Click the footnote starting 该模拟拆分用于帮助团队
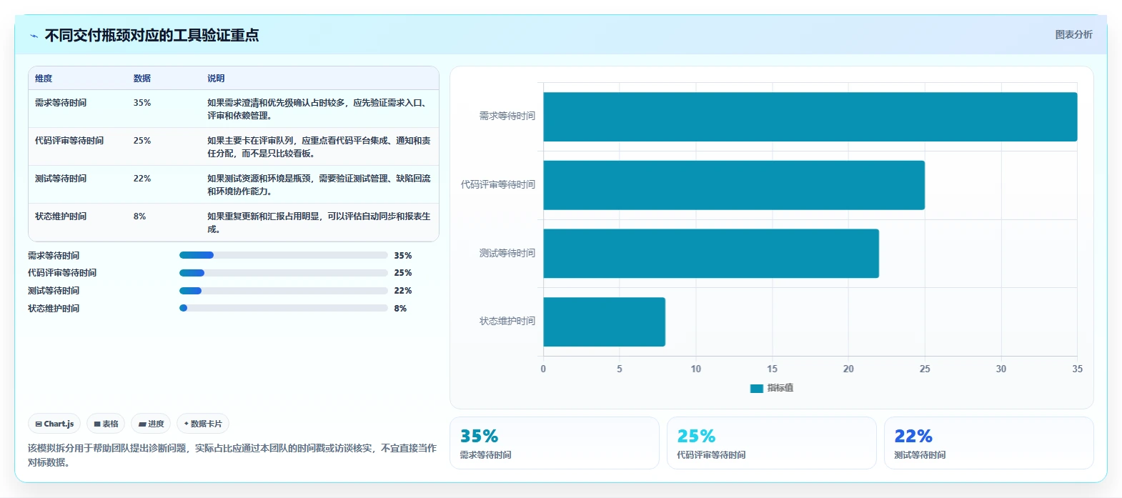Screen dimensions: 1122x498 click(232, 455)
